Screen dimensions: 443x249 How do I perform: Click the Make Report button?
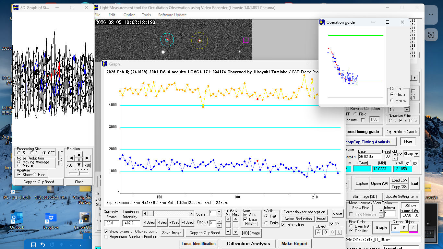pos(294,244)
